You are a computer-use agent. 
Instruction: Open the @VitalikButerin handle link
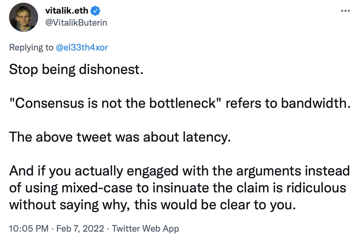coord(76,22)
